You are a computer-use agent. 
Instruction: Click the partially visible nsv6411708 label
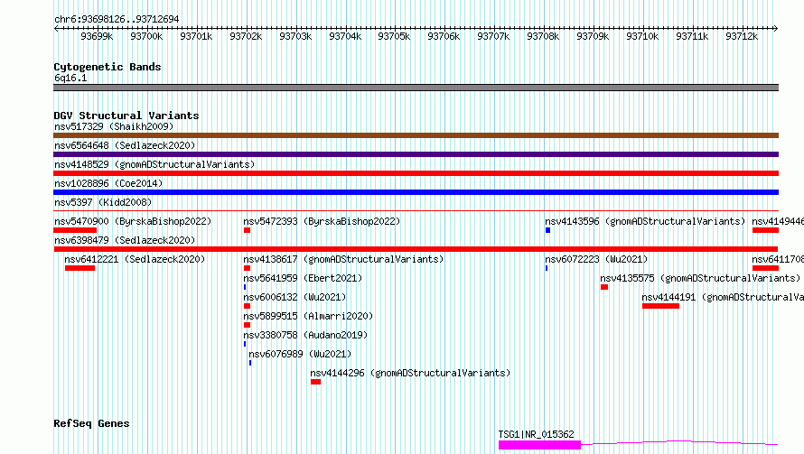pos(778,259)
